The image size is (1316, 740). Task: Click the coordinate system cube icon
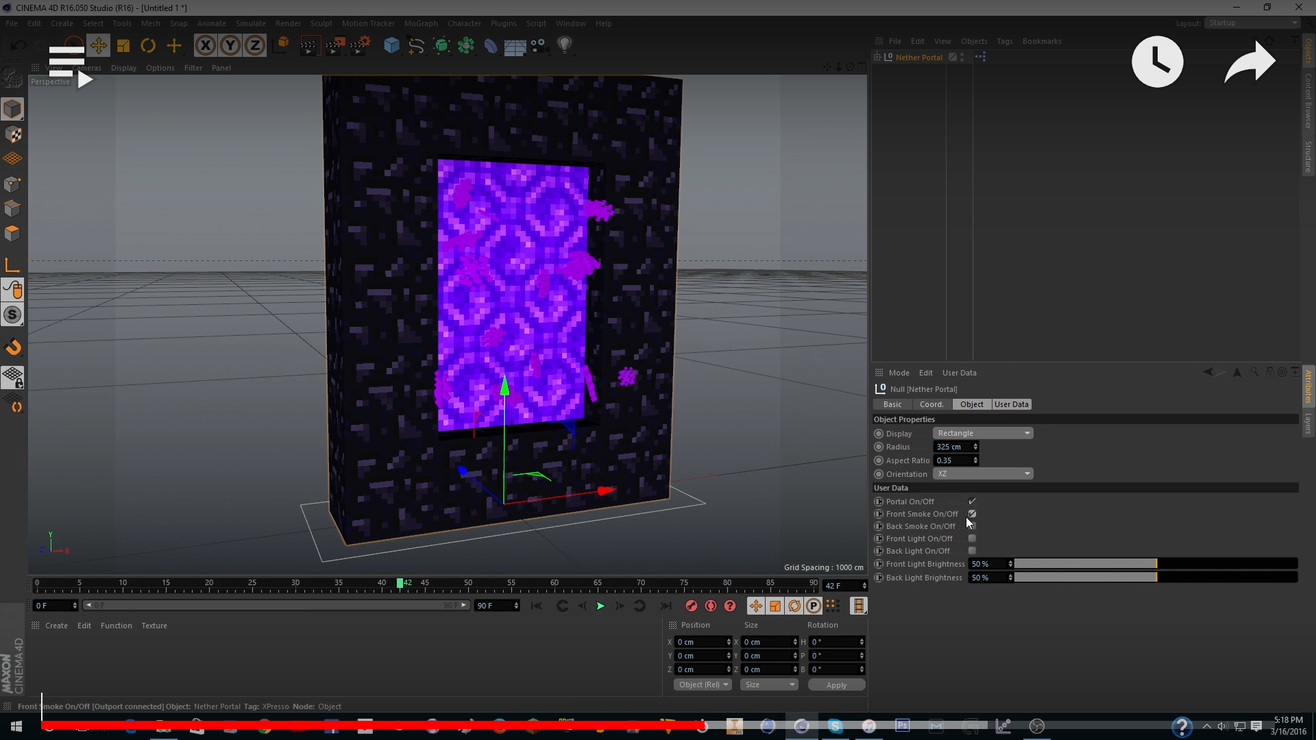[281, 46]
